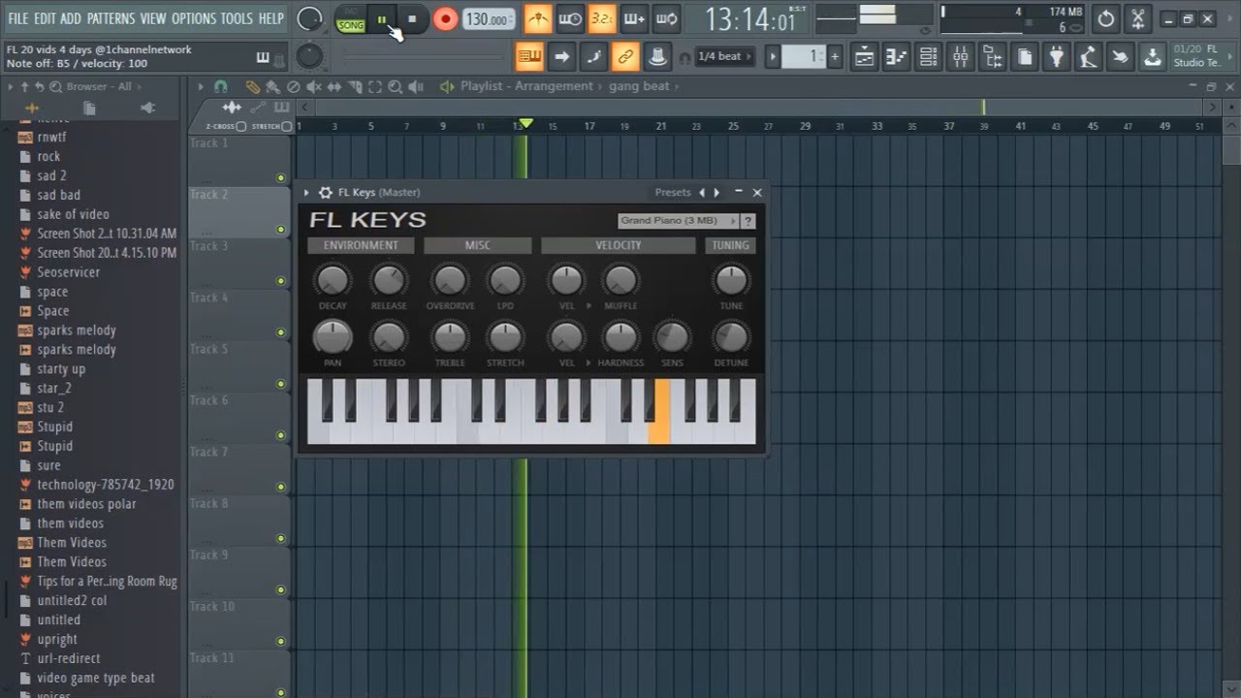Collapse browser using leftmost header arrow
Viewport: 1241px width, 698px height.
pyautogui.click(x=11, y=86)
